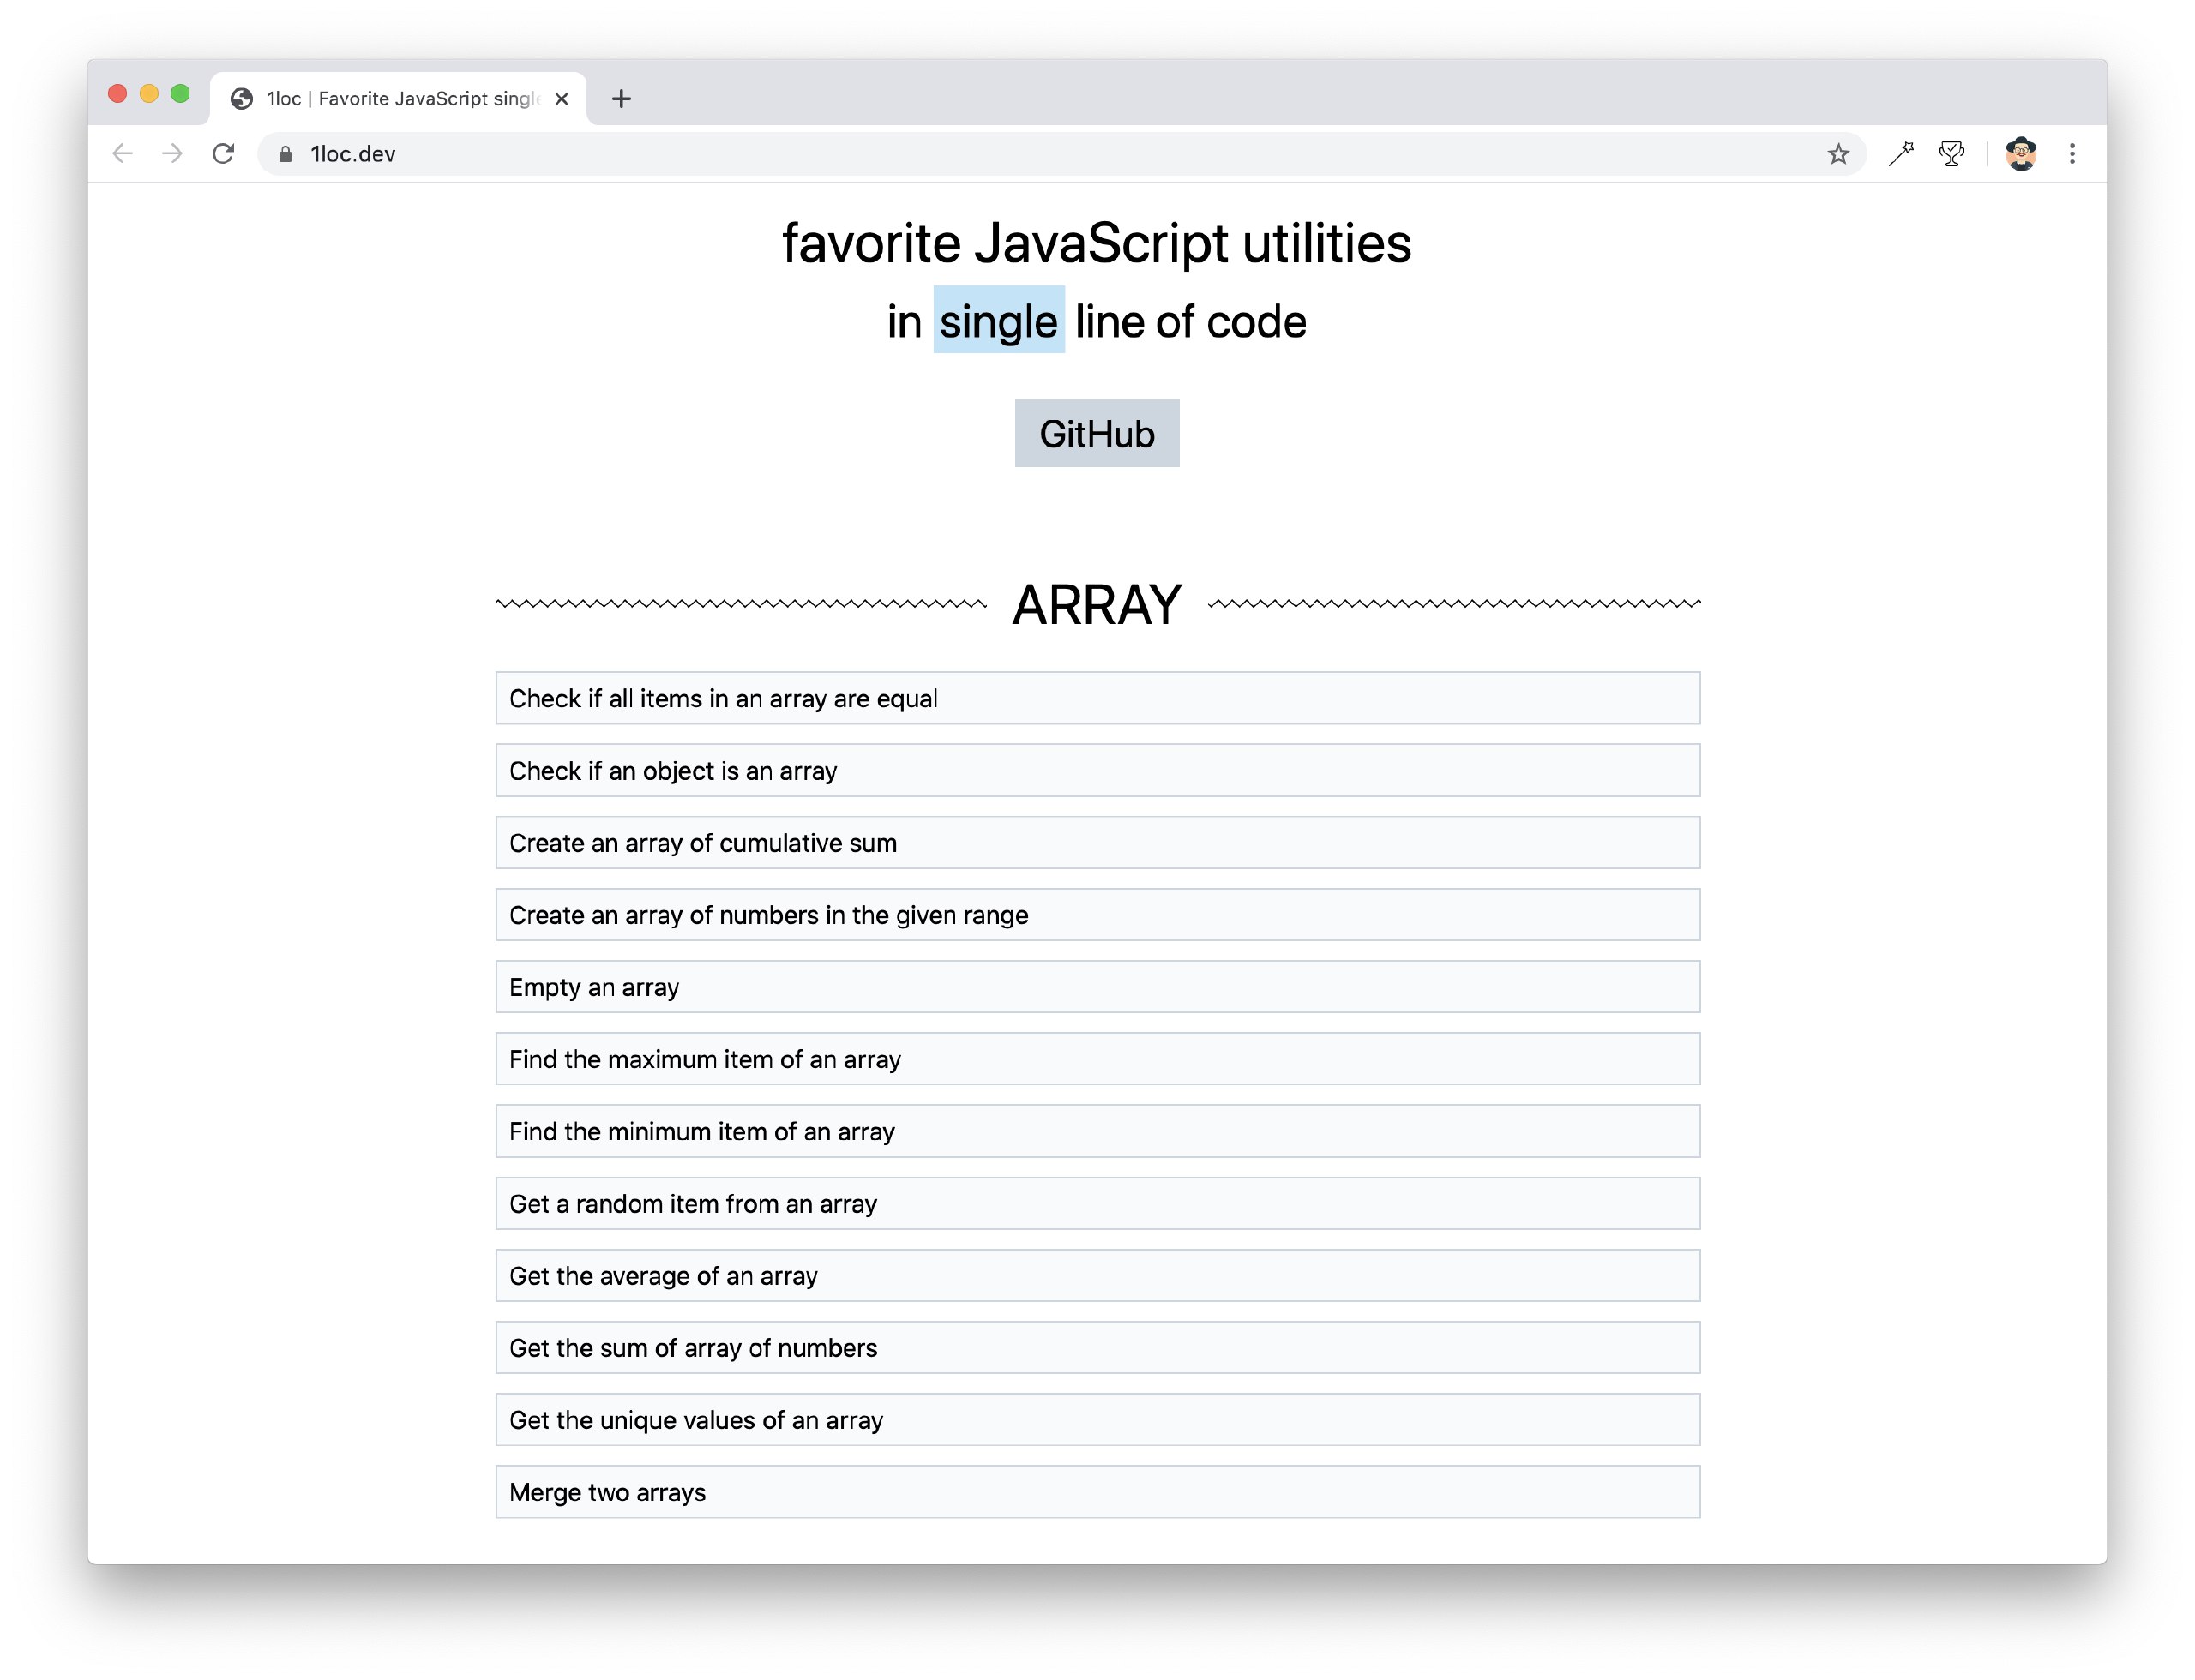The width and height of the screenshot is (2195, 1680).
Task: Expand 'Create an array of cumulative sum'
Action: 1097,843
